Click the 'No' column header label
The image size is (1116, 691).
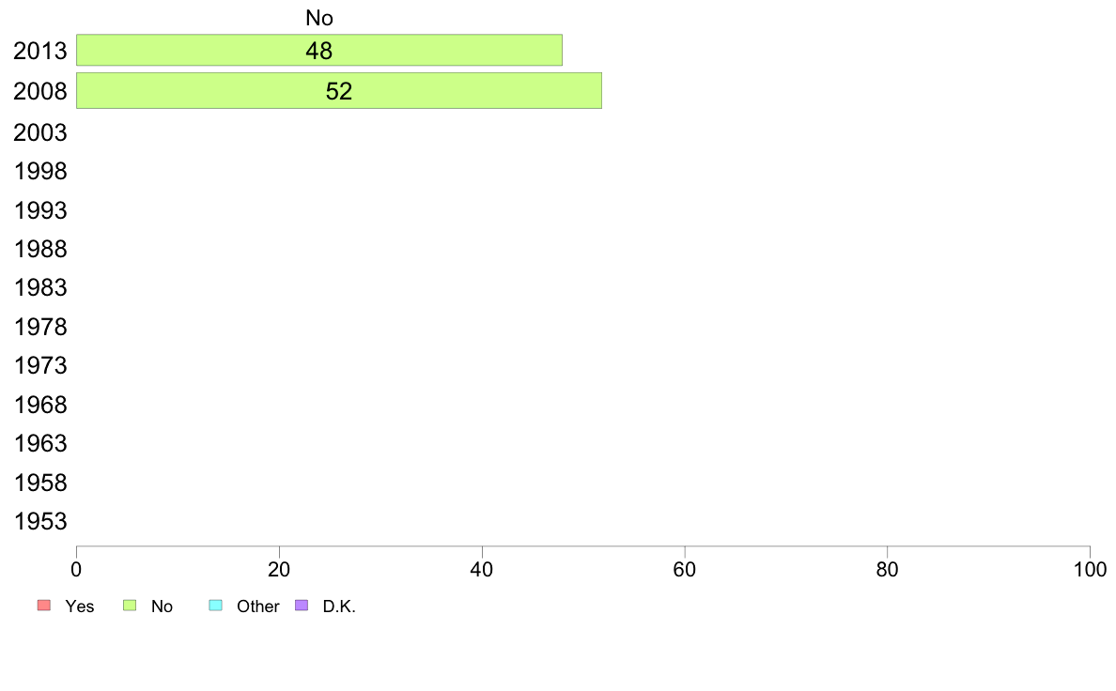319,18
